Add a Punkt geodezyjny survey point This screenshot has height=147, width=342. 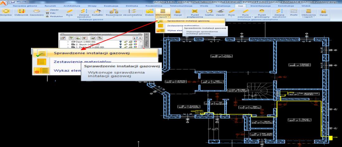coord(262,13)
